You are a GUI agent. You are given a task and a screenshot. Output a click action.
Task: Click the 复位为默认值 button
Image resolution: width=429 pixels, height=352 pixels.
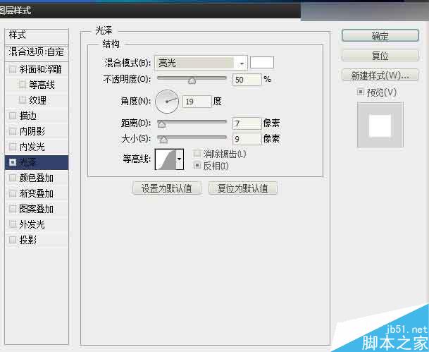pyautogui.click(x=243, y=188)
